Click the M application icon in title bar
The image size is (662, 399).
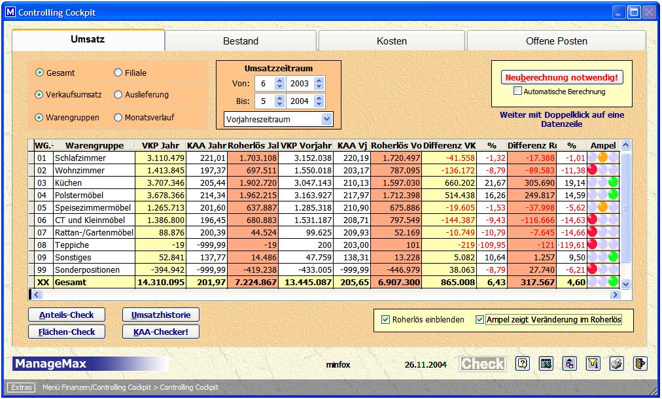click(9, 12)
